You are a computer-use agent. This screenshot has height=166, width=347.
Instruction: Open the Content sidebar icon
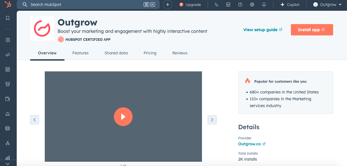coord(8,69)
